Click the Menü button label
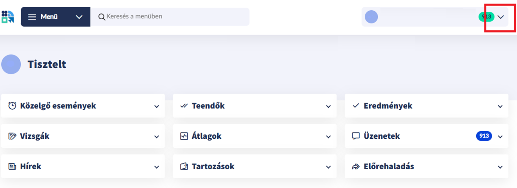This screenshot has height=188, width=517. (x=49, y=17)
